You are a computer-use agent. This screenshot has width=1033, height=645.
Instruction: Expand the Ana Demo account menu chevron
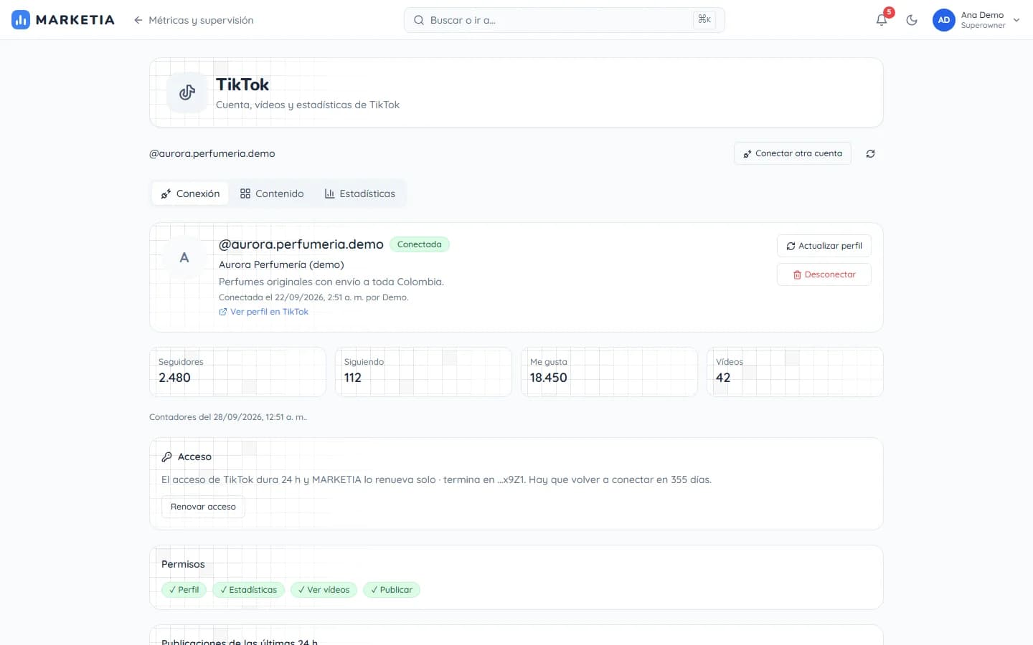[x=1017, y=20]
